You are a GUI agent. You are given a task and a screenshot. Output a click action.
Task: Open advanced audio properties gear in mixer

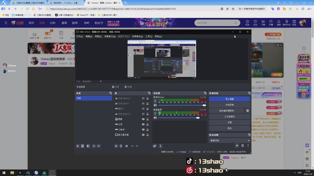tap(155, 146)
